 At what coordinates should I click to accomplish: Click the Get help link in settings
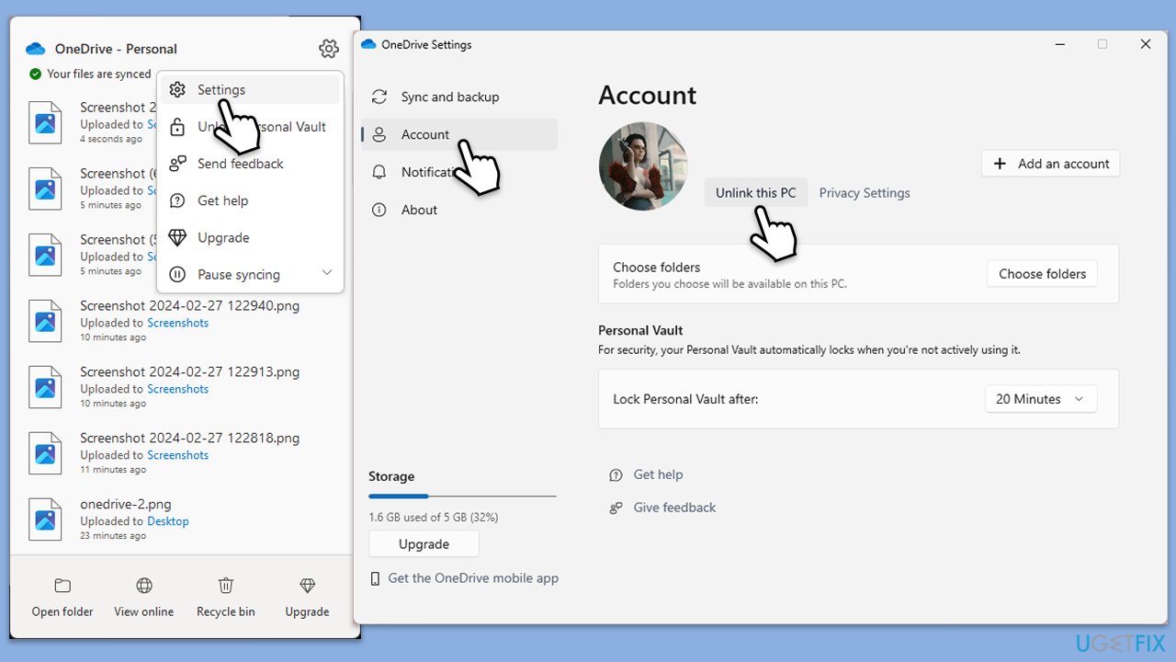click(658, 475)
